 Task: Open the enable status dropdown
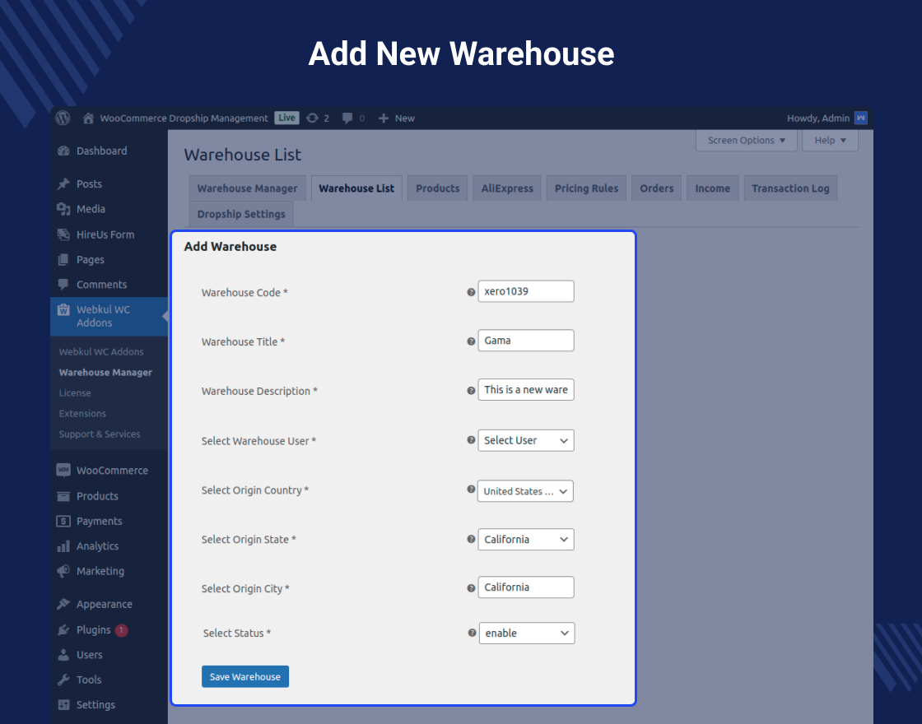527,633
